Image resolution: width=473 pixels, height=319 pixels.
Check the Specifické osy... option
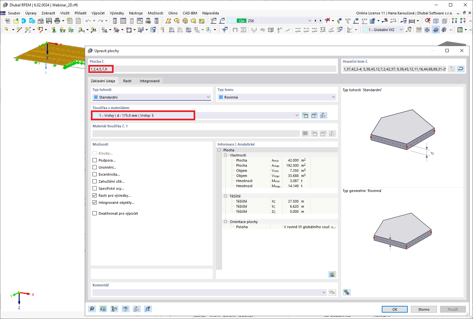coord(95,188)
